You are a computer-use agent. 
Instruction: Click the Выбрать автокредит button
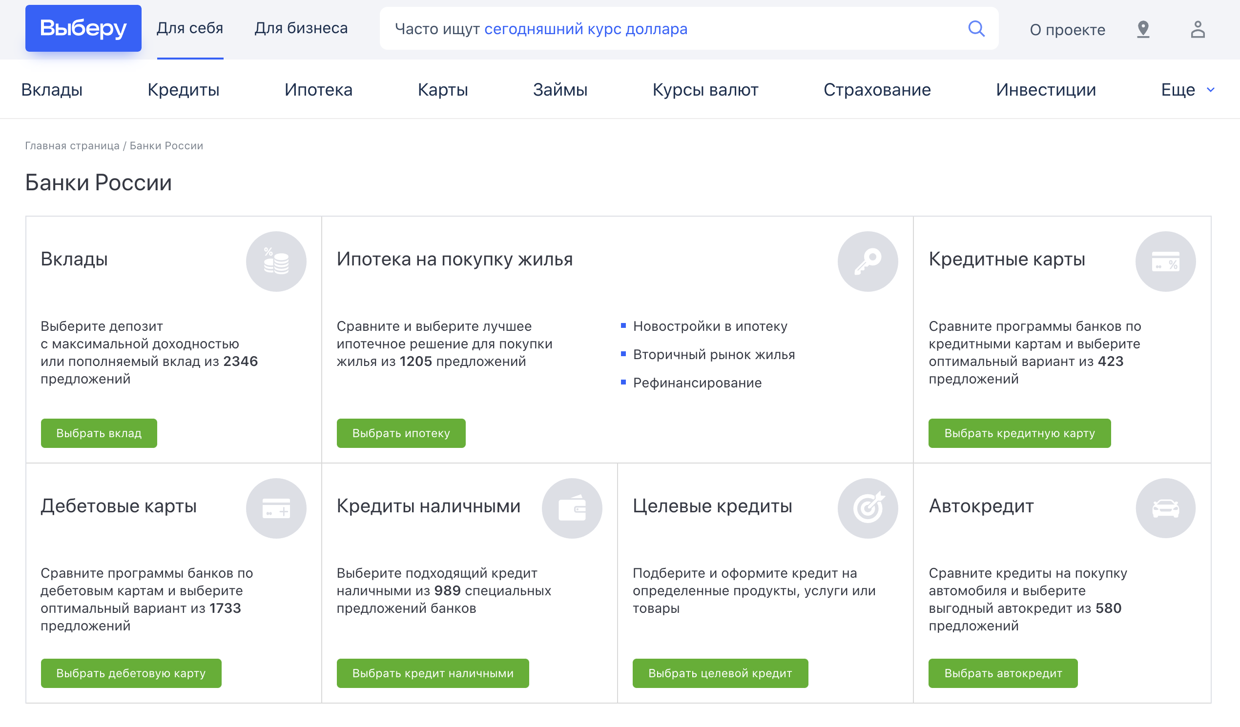point(1003,673)
